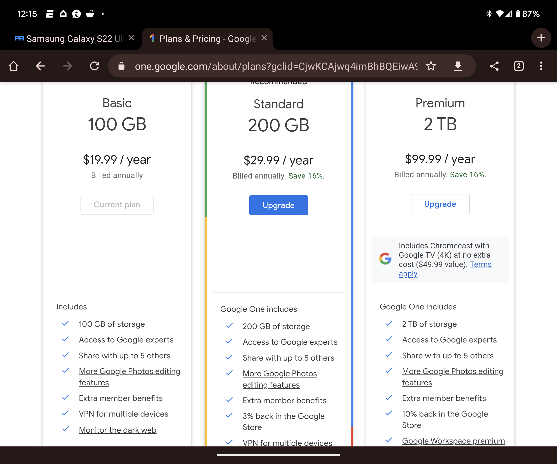Open Basic plan's Google Photos editing features link

click(129, 371)
